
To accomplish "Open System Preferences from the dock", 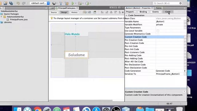I will (106, 109).
